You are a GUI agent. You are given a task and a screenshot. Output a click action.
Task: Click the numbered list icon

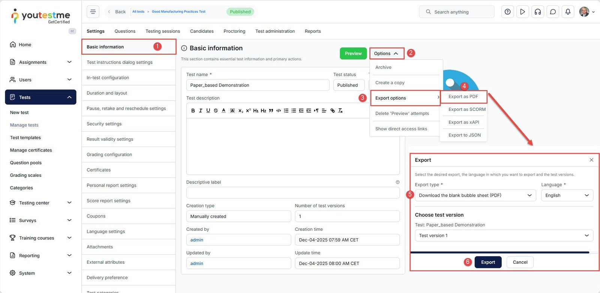pos(286,111)
